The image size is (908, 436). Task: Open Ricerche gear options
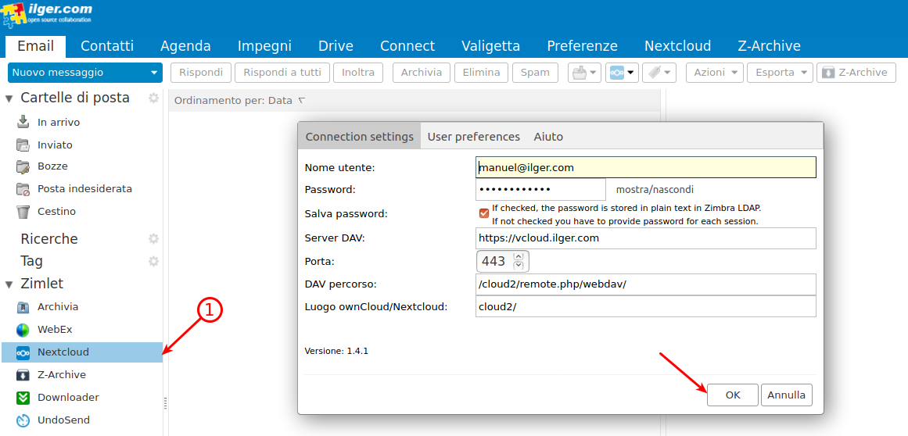point(153,239)
